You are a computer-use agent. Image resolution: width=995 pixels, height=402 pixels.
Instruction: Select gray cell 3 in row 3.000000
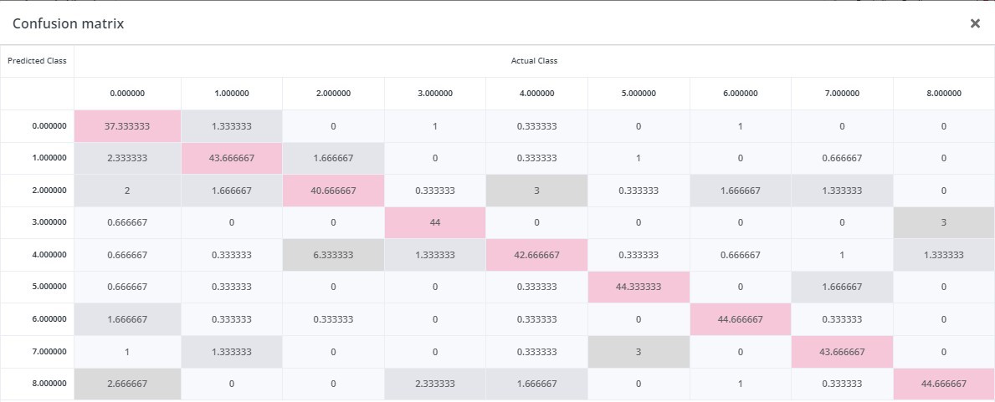coord(944,222)
